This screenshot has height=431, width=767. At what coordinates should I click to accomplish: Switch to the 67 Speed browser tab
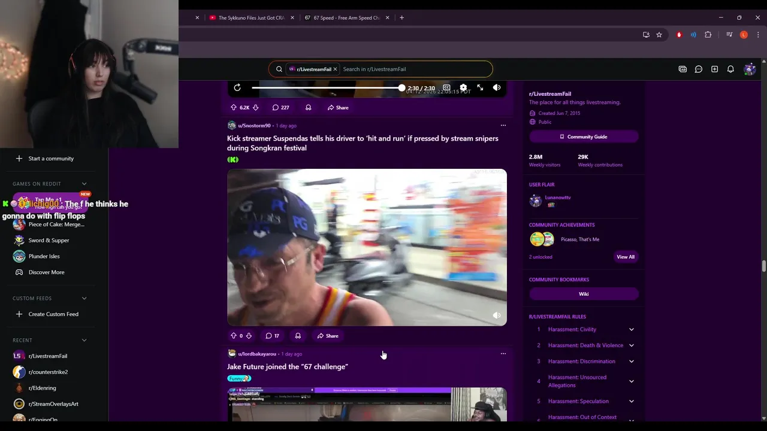346,18
